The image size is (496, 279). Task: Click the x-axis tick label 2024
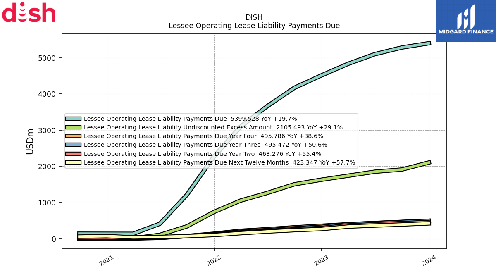[x=429, y=260]
